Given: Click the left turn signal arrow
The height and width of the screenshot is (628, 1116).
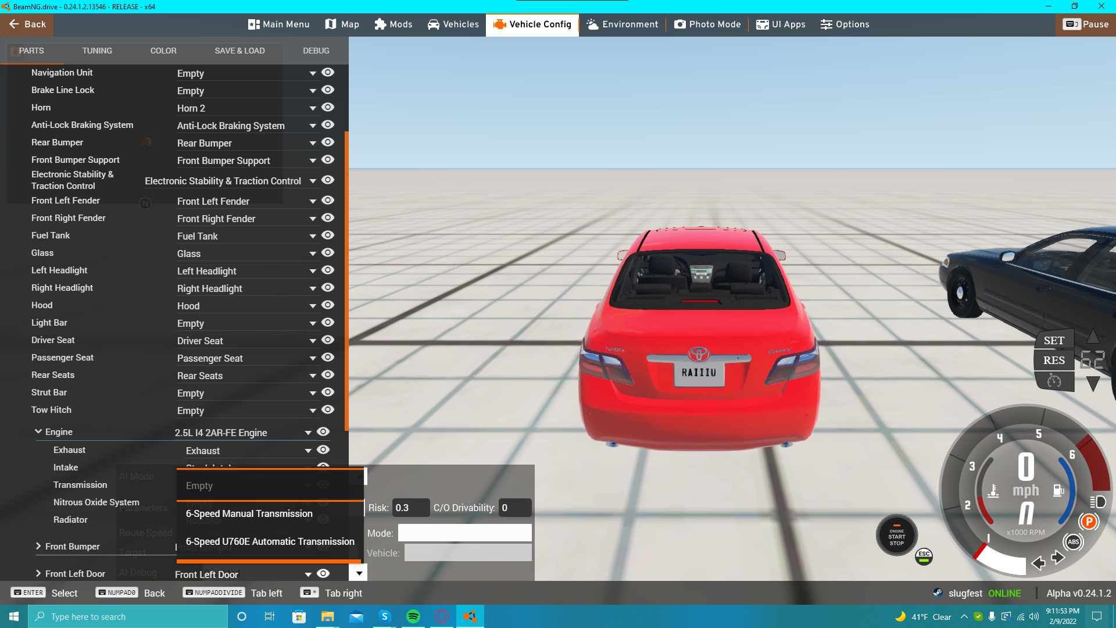Looking at the screenshot, I should (1038, 562).
